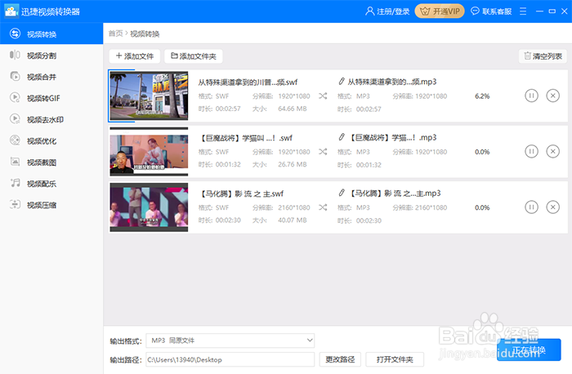Open the 视频优化 sidebar section

[51, 140]
